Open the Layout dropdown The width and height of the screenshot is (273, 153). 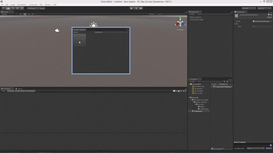[x=264, y=8]
